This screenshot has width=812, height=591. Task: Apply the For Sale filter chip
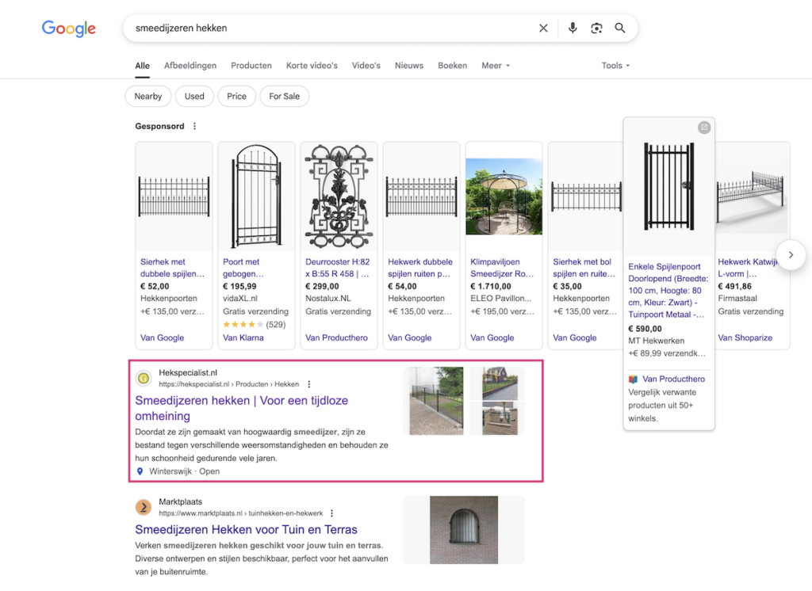click(284, 97)
